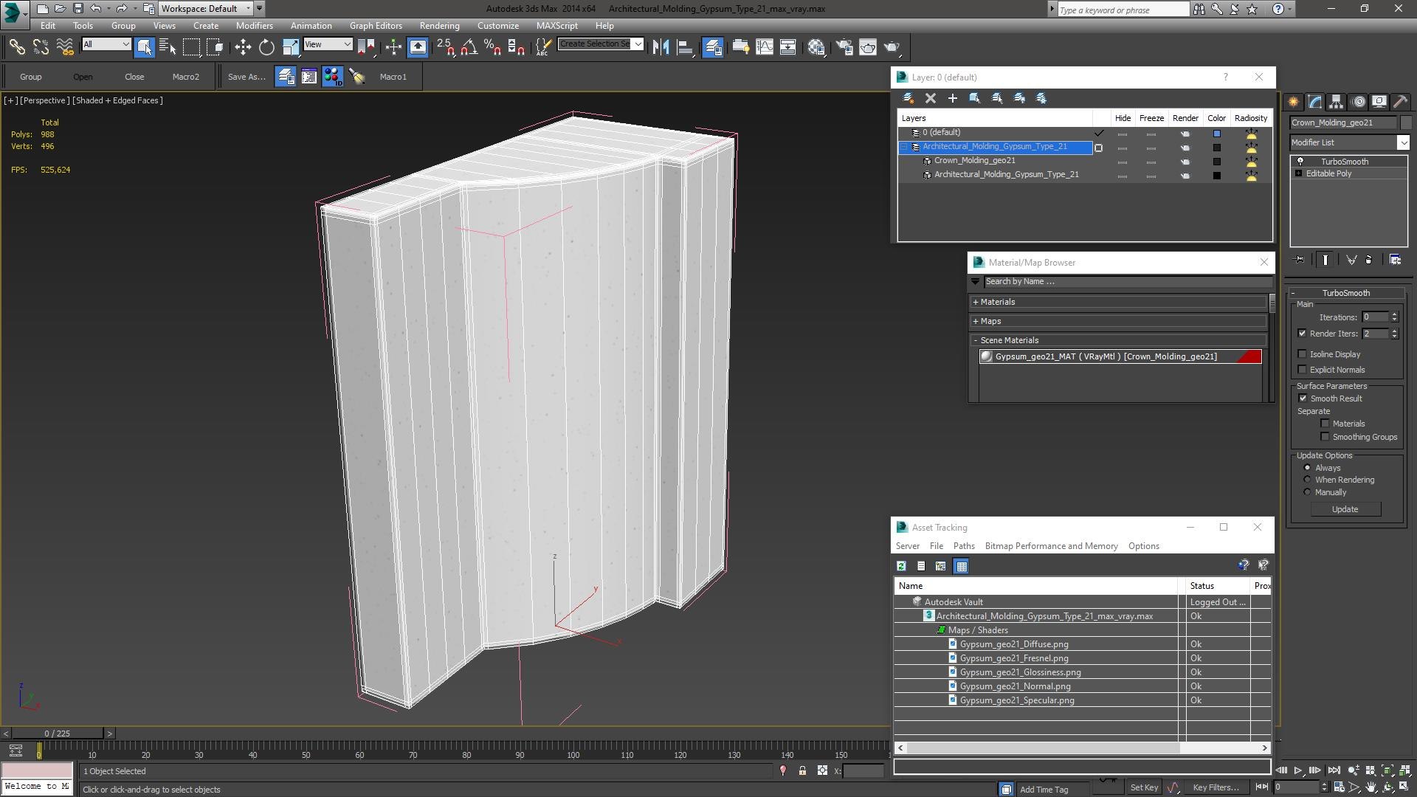The image size is (1417, 797).
Task: Open Paths menu in Asset Tracking
Action: [964, 546]
